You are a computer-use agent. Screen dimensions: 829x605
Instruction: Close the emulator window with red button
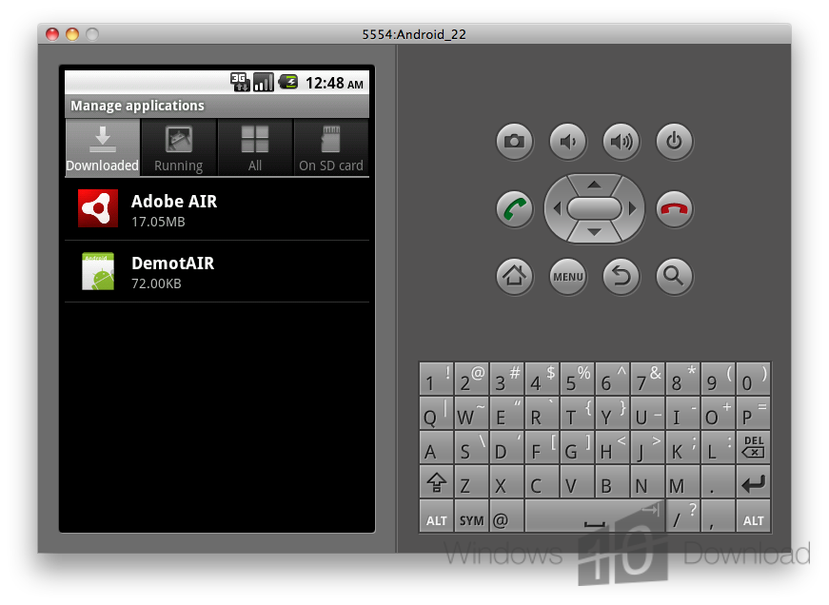click(x=52, y=34)
